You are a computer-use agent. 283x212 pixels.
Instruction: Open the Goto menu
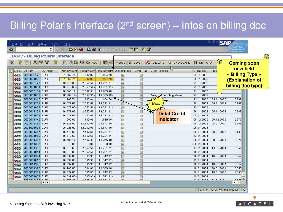pos(31,44)
